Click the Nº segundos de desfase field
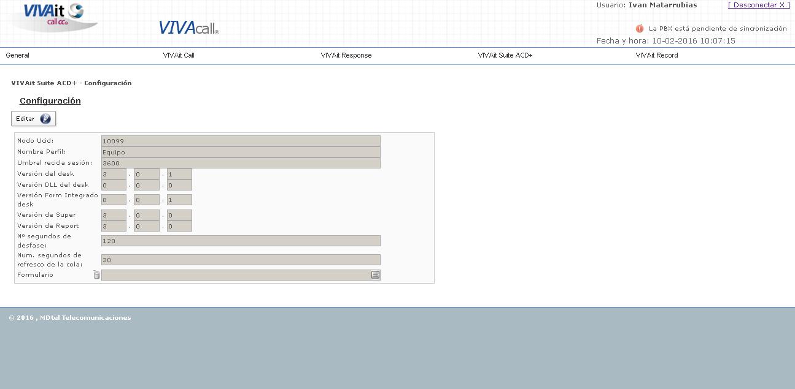 pos(241,241)
